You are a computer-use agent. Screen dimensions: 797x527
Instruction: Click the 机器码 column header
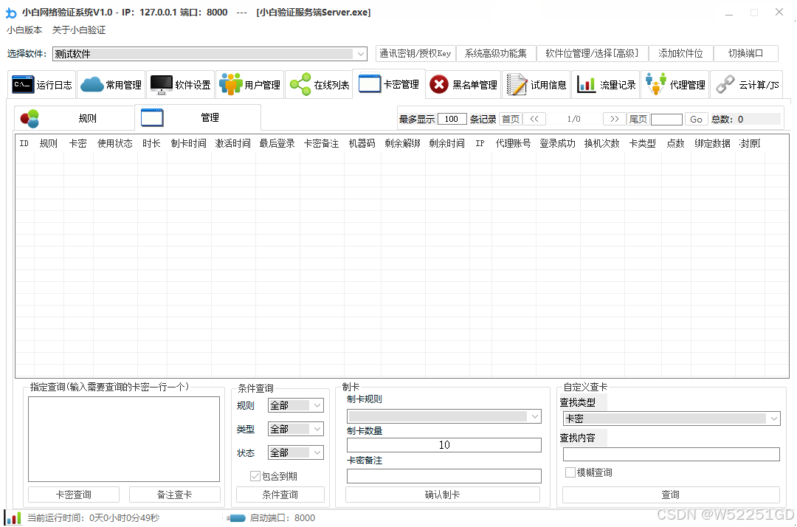(x=362, y=143)
